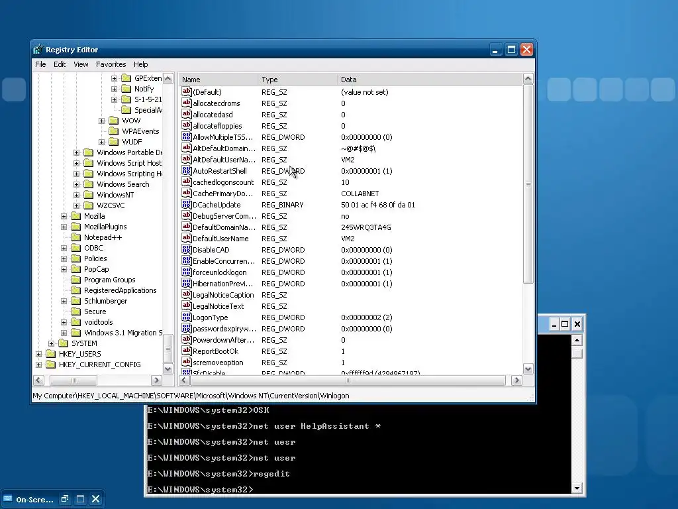This screenshot has width=678, height=509.
Task: Click the WindowsNT folder icon
Action: click(x=88, y=195)
